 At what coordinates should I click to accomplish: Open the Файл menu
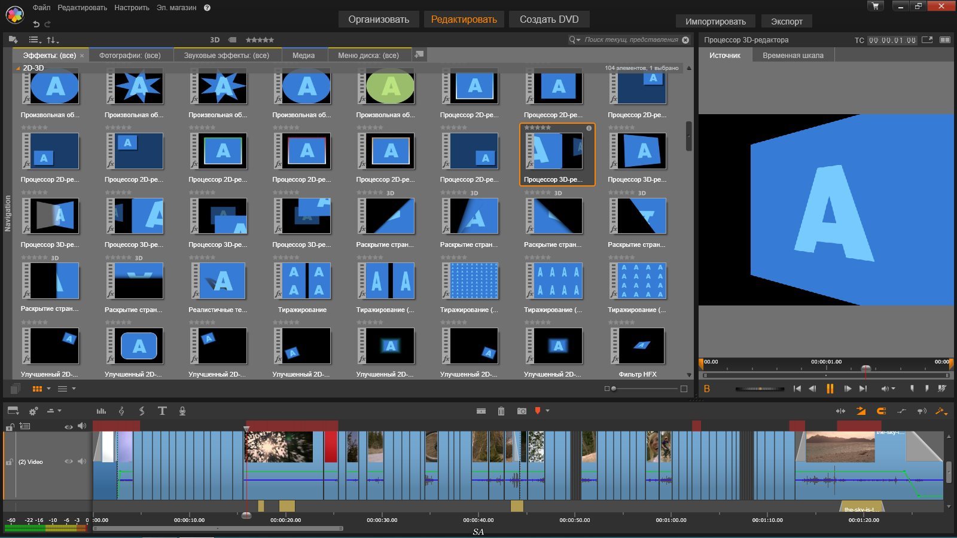pos(41,8)
